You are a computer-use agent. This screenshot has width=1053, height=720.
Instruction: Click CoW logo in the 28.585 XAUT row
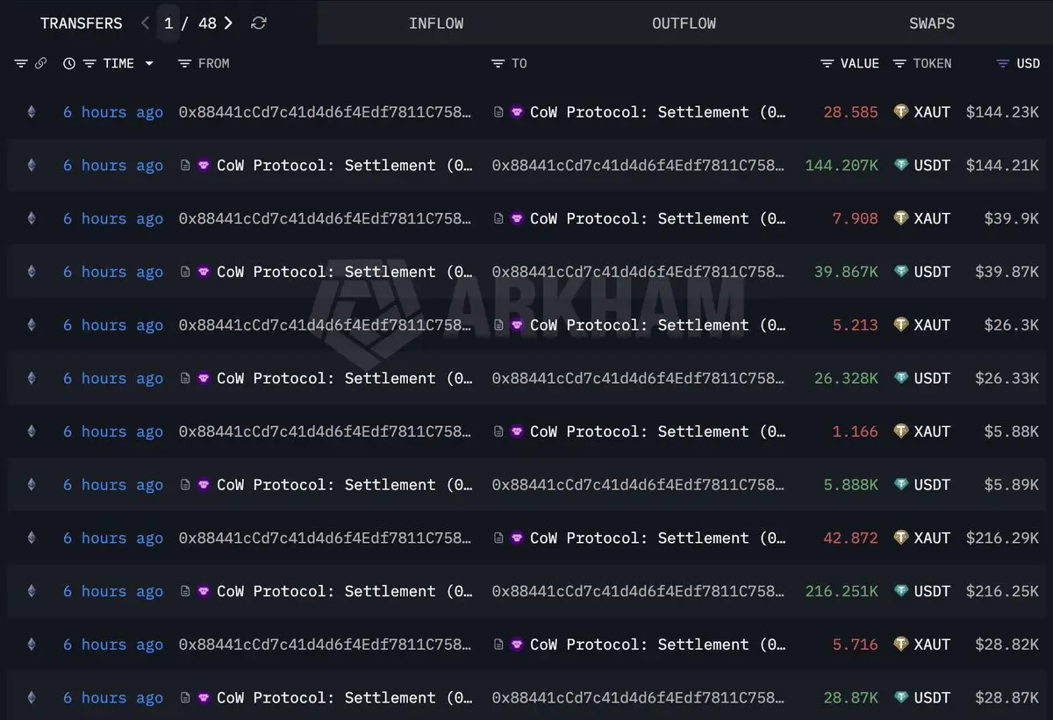517,112
